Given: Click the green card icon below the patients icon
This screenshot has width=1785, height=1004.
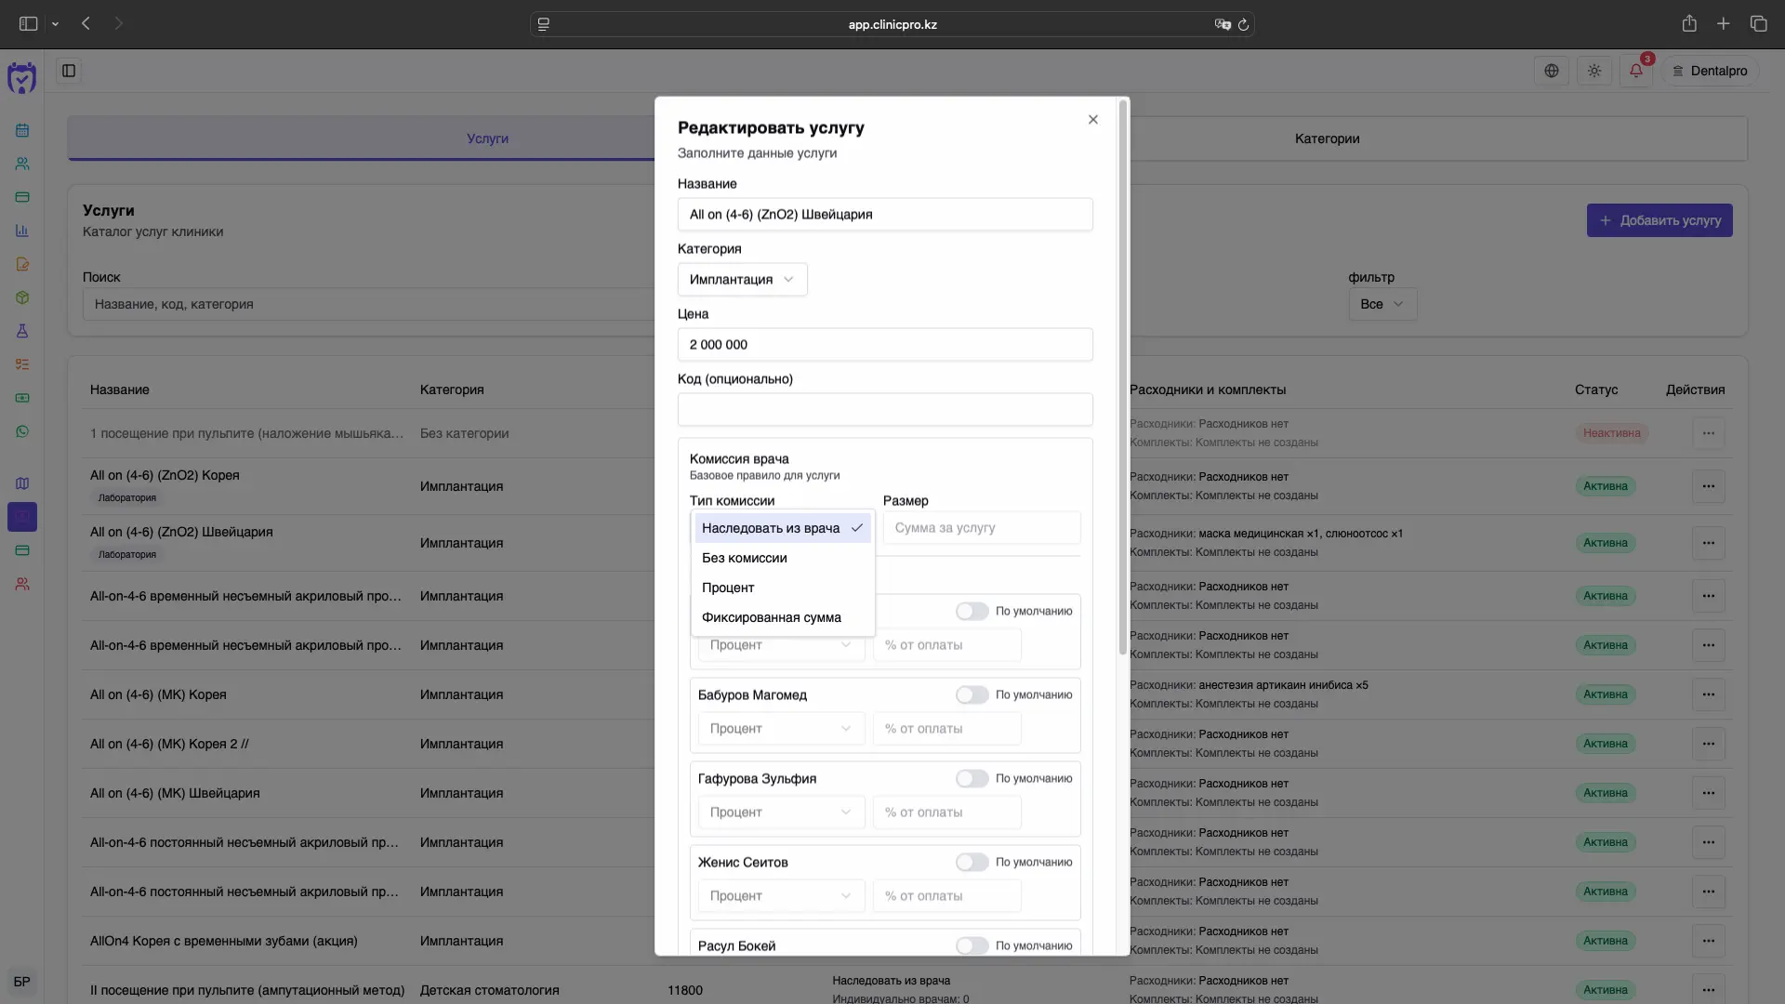Looking at the screenshot, I should pos(22,197).
